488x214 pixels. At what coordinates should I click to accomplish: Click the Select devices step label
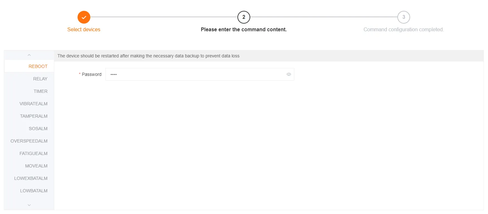pyautogui.click(x=84, y=29)
